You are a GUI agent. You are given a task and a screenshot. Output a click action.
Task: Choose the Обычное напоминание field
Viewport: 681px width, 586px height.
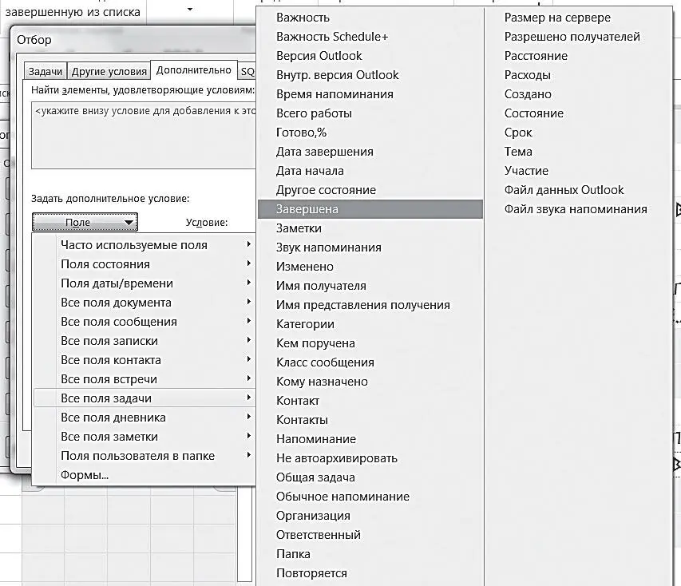370,496
